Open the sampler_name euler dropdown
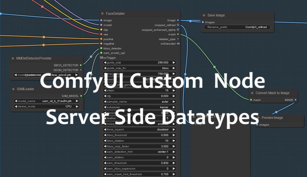Screen dimensions: 307x177 coord(140,102)
